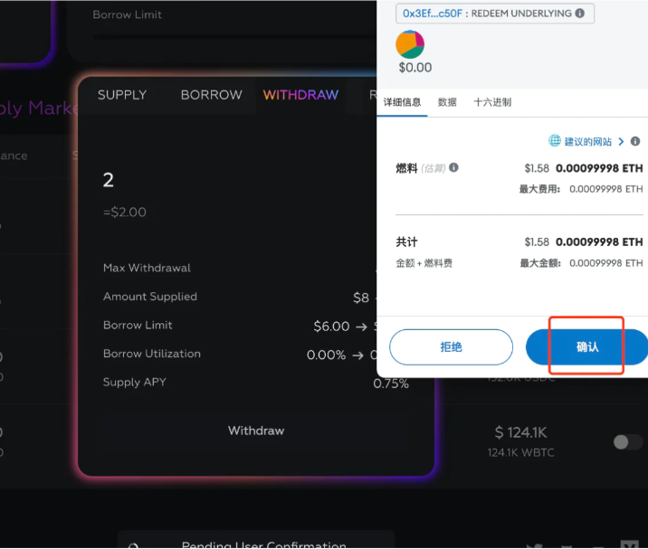Click the 金额 + 燃料费 label

424,263
